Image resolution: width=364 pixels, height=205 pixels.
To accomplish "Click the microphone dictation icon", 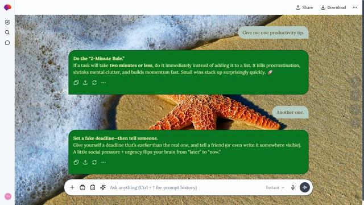I will pos(293,187).
